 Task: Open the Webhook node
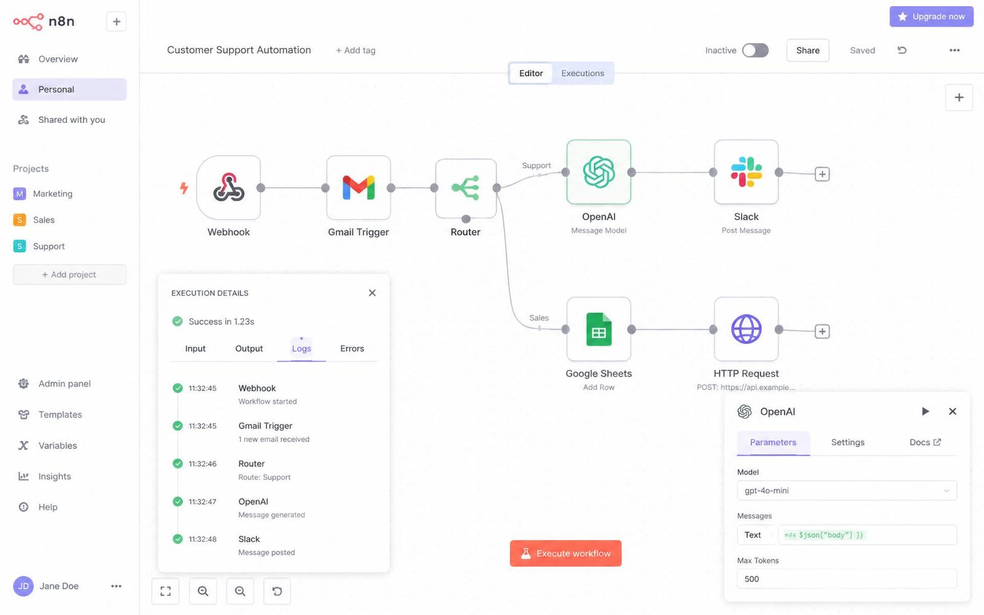(x=229, y=188)
